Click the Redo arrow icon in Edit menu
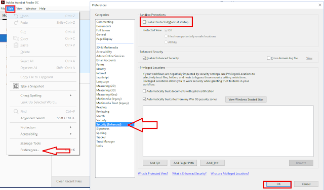Viewport: 324px width, 190px height. (16, 23)
